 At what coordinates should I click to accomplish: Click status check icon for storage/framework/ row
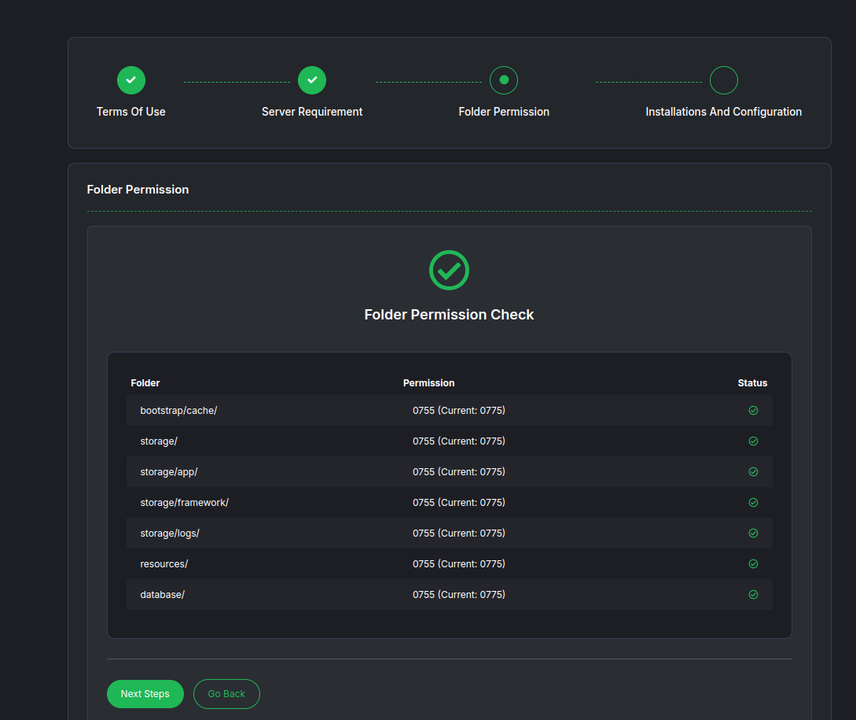tap(753, 502)
